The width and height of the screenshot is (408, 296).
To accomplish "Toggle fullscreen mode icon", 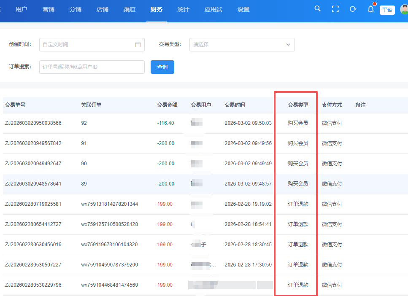I will [335, 9].
